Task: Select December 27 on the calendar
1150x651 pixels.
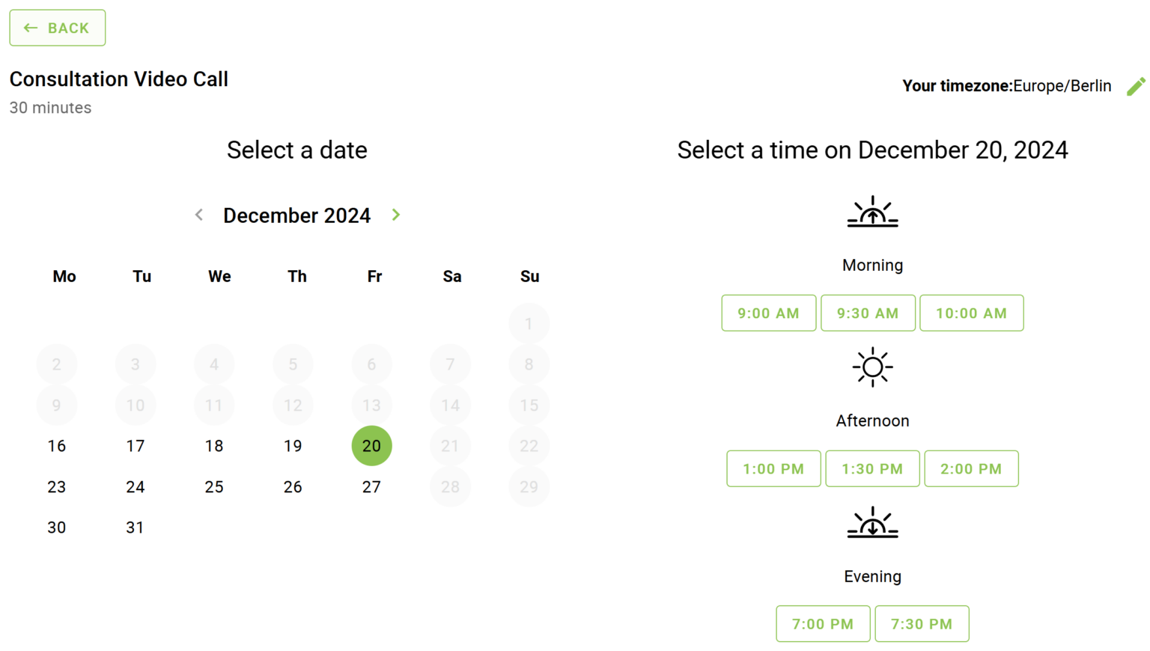Action: [371, 486]
